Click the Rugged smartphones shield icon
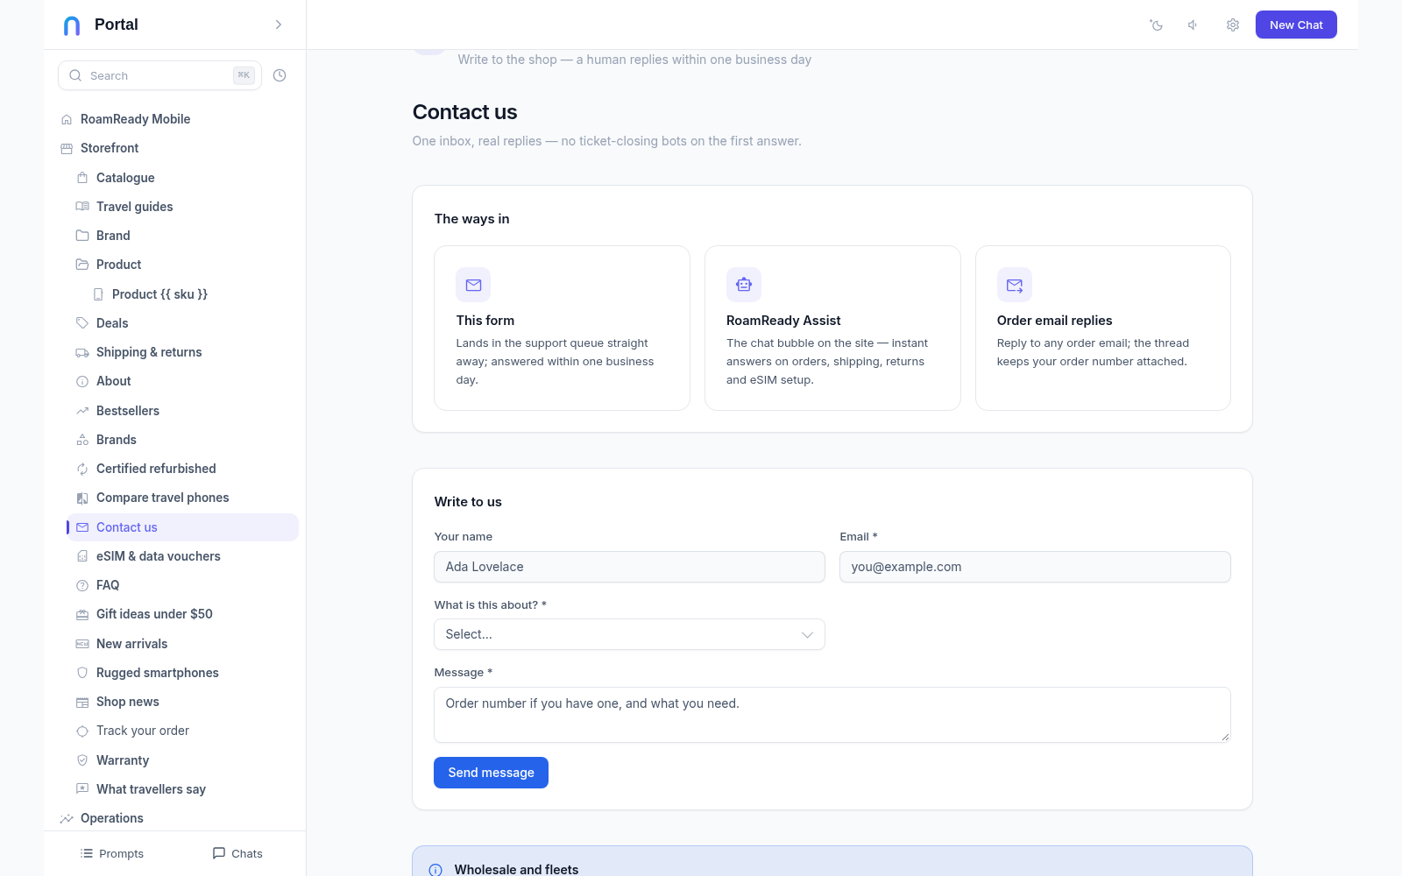 coord(82,673)
